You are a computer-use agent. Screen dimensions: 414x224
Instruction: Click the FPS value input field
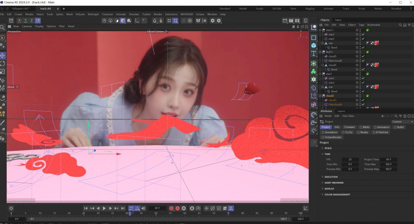pos(350,159)
